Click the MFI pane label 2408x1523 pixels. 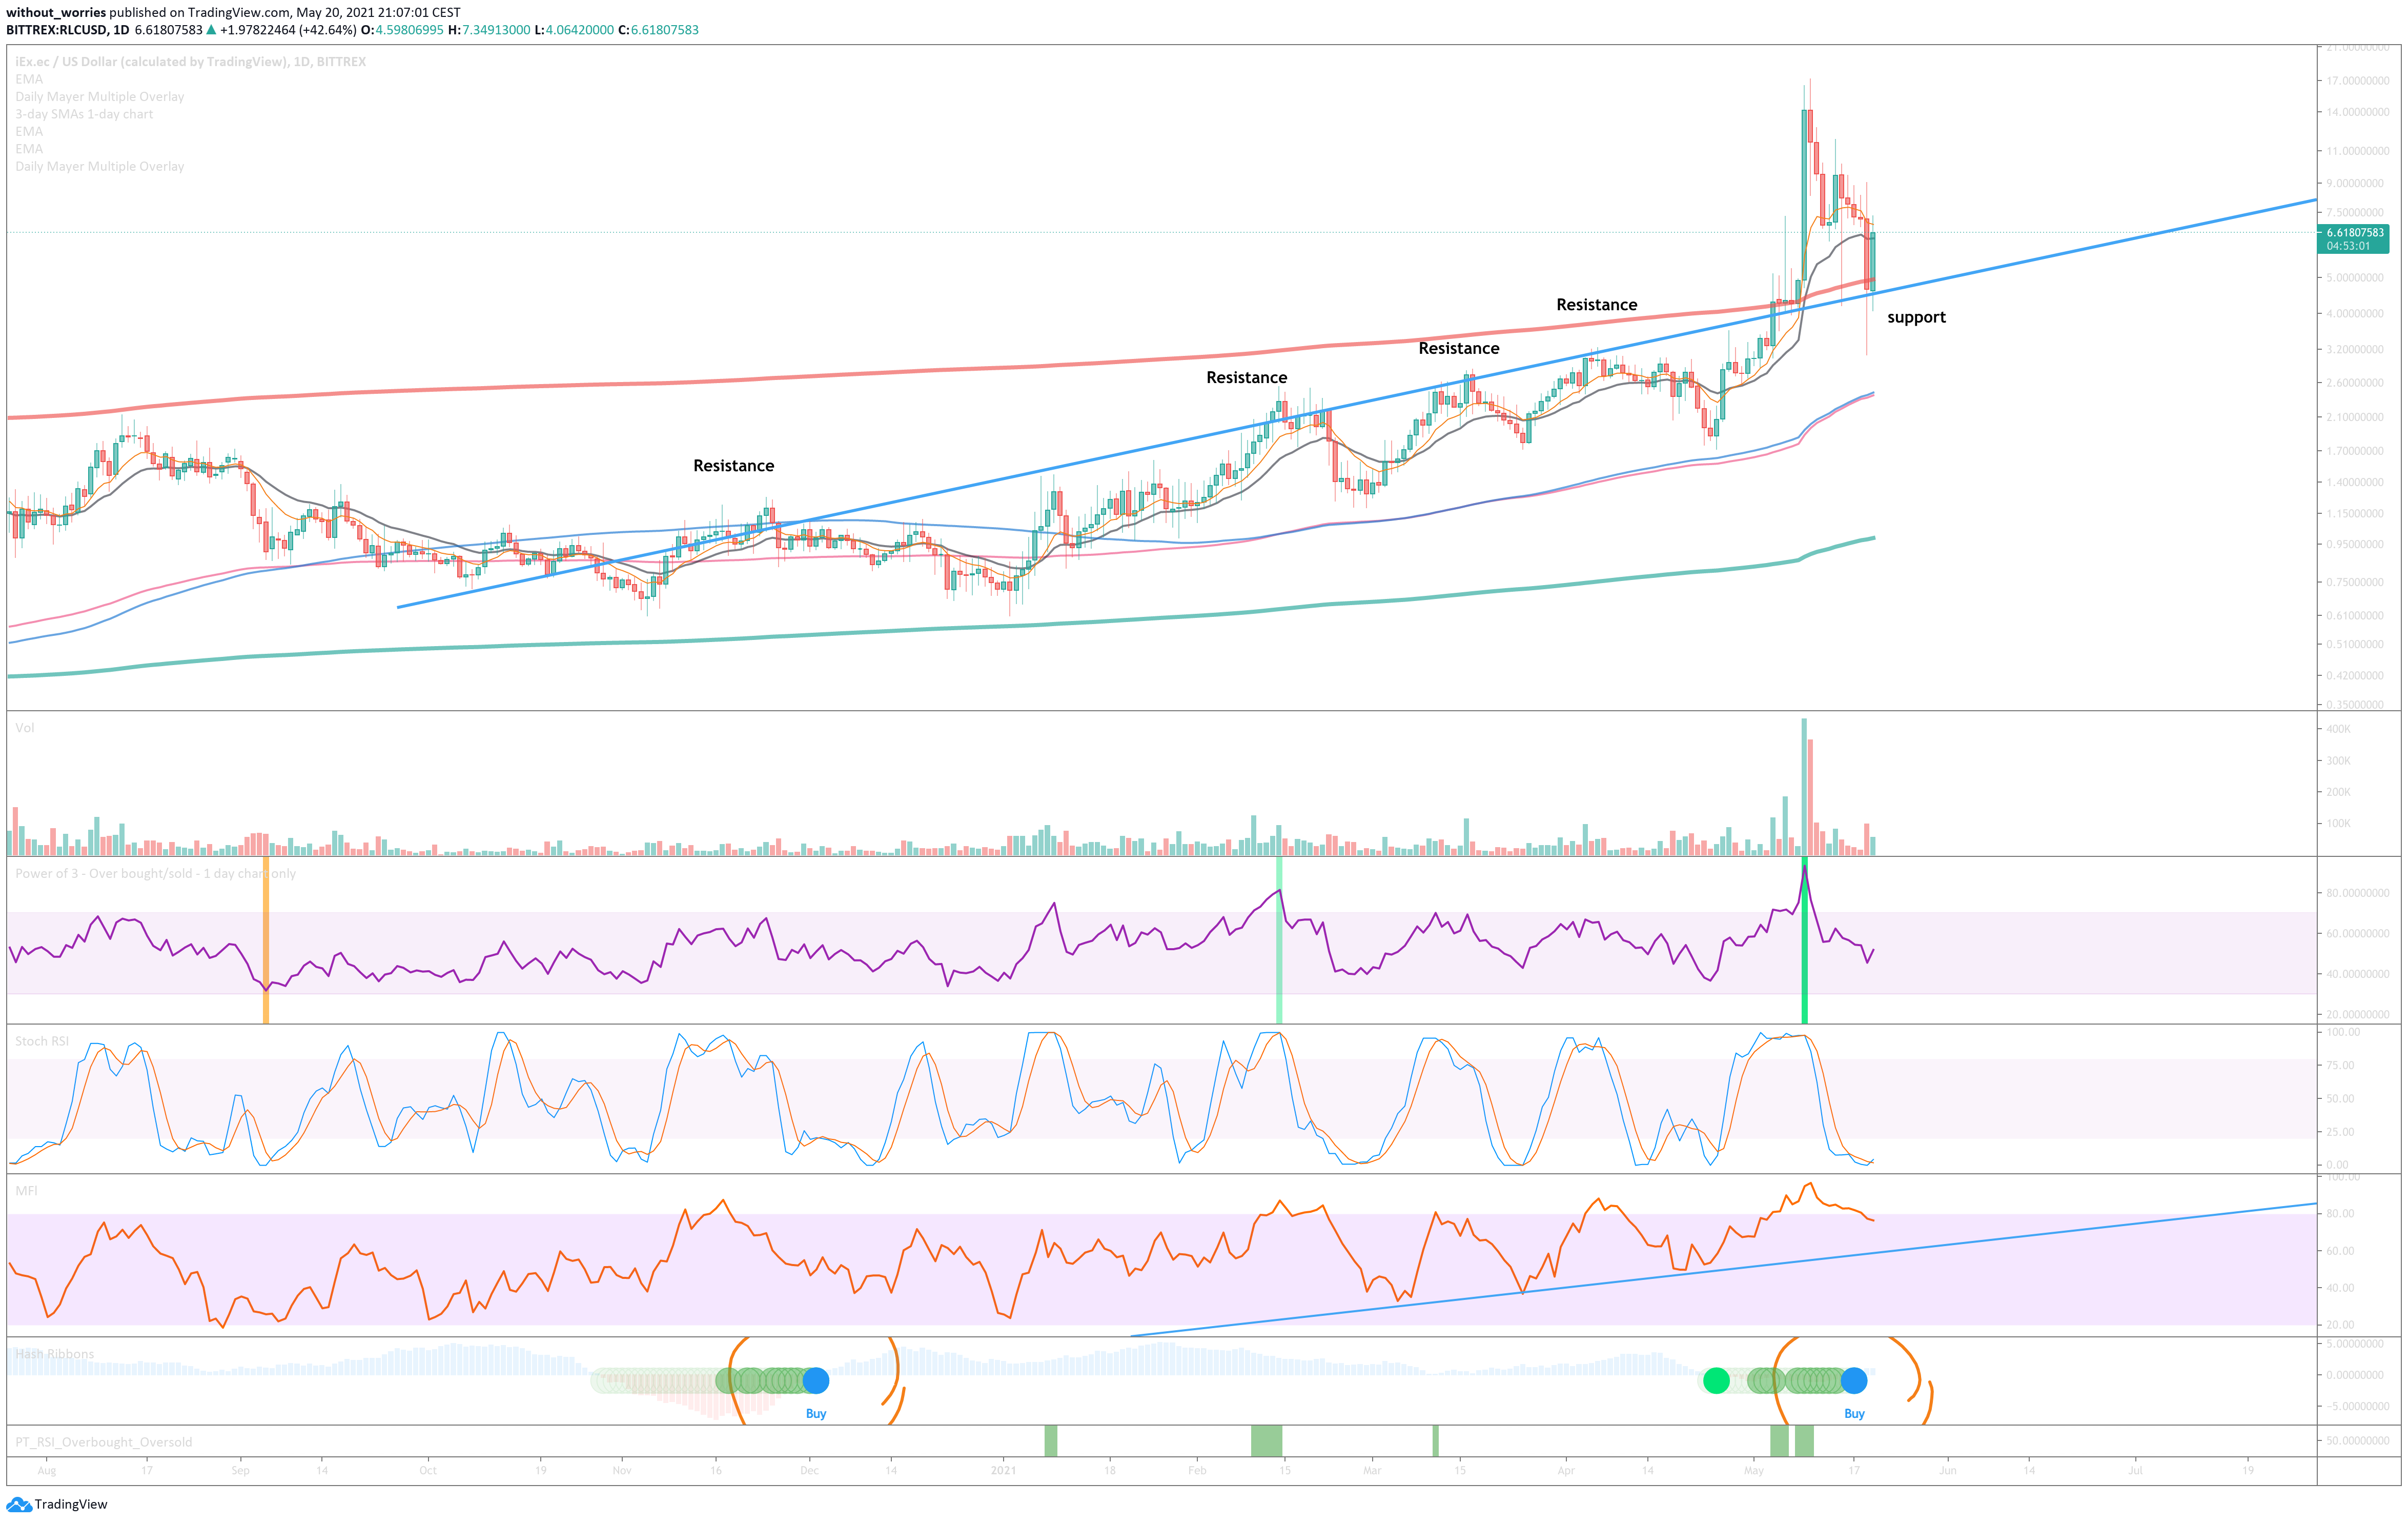point(26,1191)
